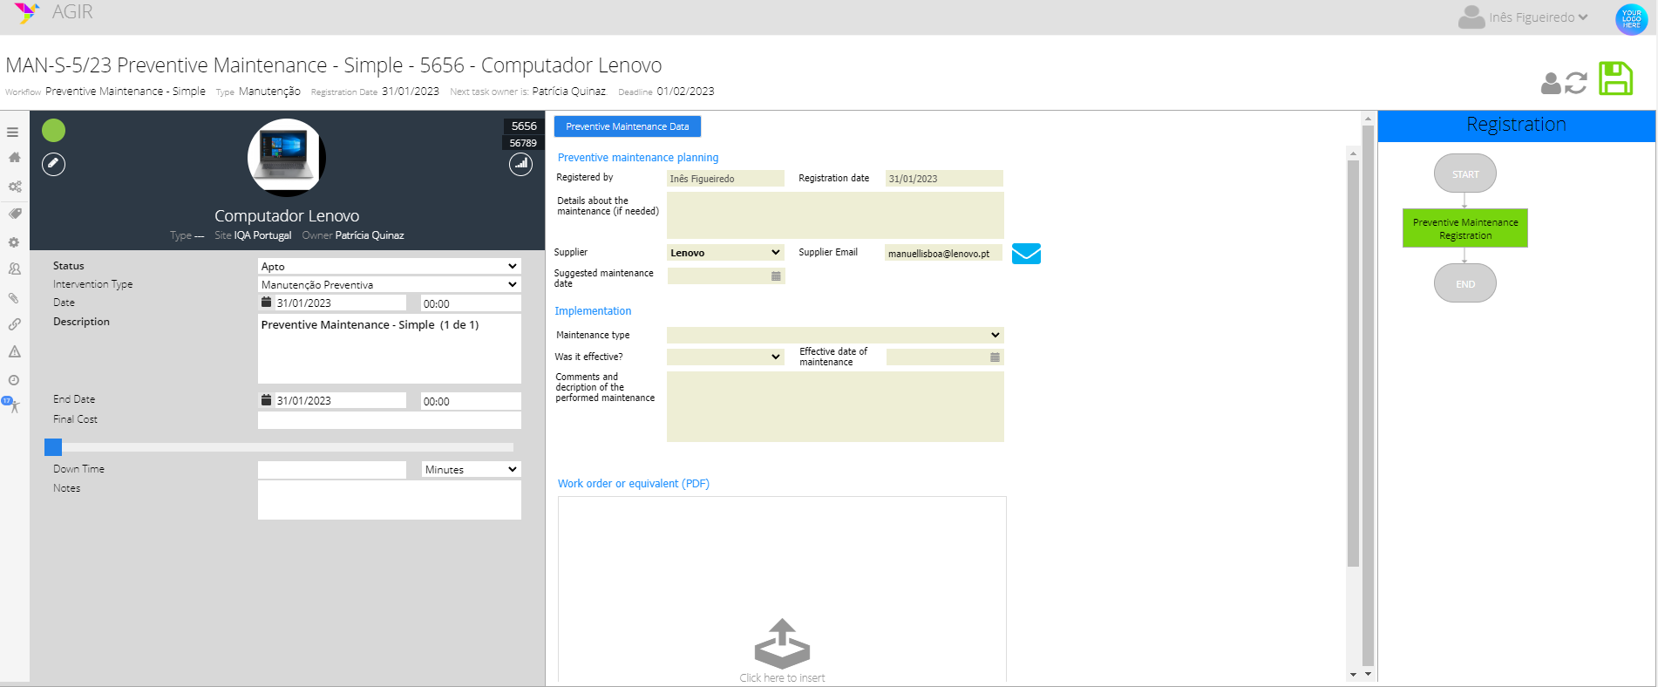Viewport: 1658px width, 687px height.
Task: Click the scroll up arrow of form panel
Action: coord(1353,153)
